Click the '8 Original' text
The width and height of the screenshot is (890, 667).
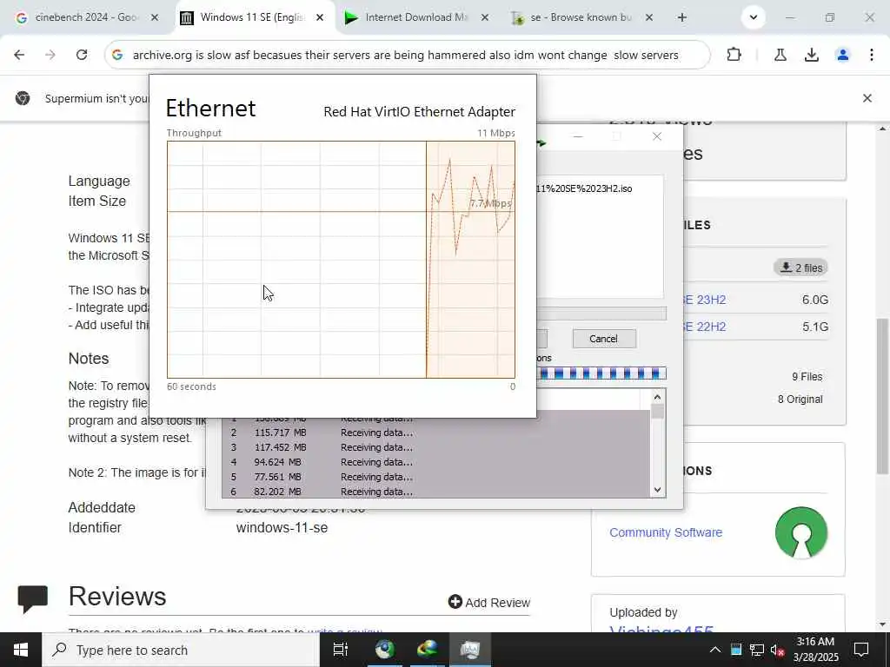tap(800, 400)
